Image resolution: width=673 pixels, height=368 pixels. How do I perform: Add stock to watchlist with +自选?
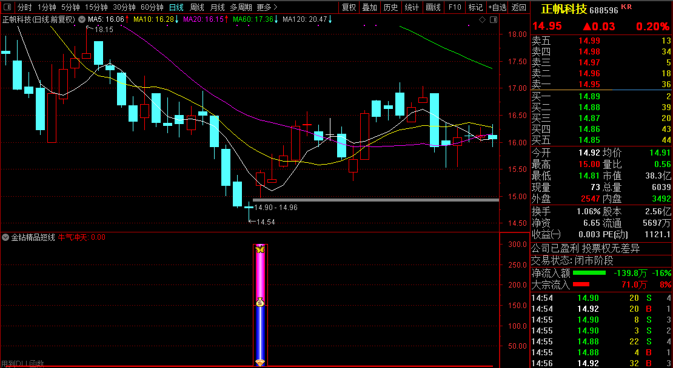[x=496, y=7]
